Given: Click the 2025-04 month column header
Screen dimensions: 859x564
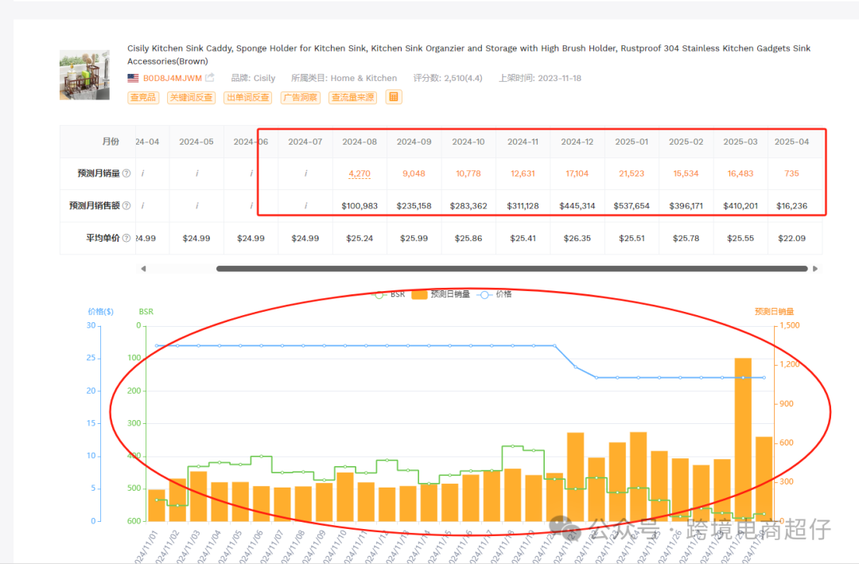Looking at the screenshot, I should 791,142.
